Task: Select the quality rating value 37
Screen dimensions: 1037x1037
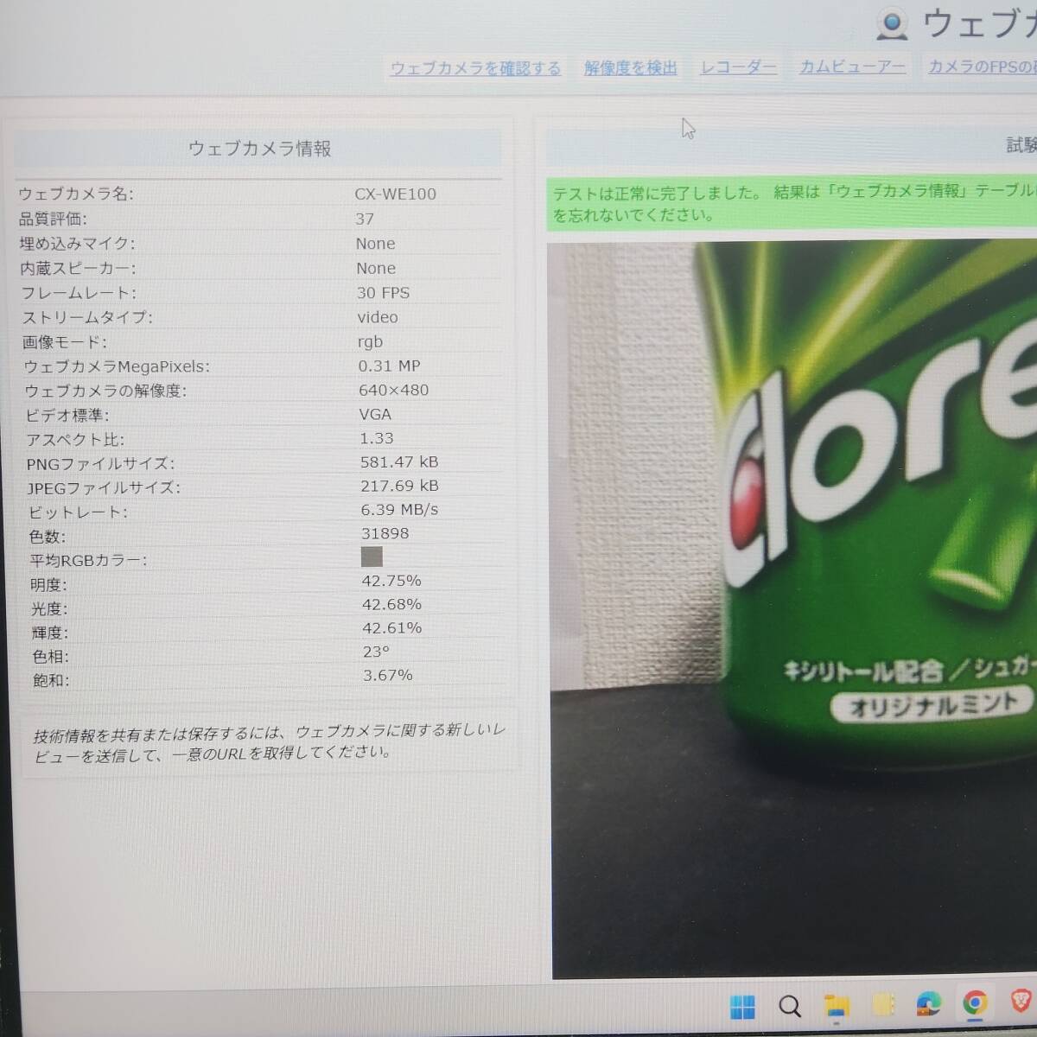Action: pos(365,219)
